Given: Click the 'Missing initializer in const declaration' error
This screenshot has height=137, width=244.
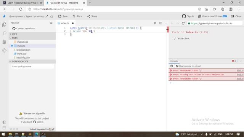Looking at the screenshot, I should [198, 75].
